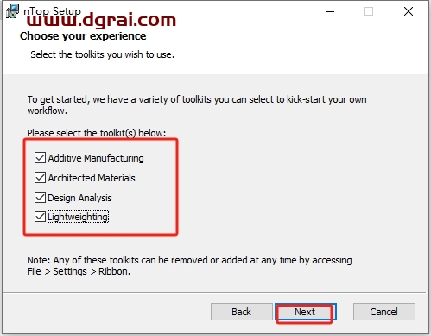The width and height of the screenshot is (431, 336).
Task: Click the nTop Setup installer icon
Action: pyautogui.click(x=12, y=11)
